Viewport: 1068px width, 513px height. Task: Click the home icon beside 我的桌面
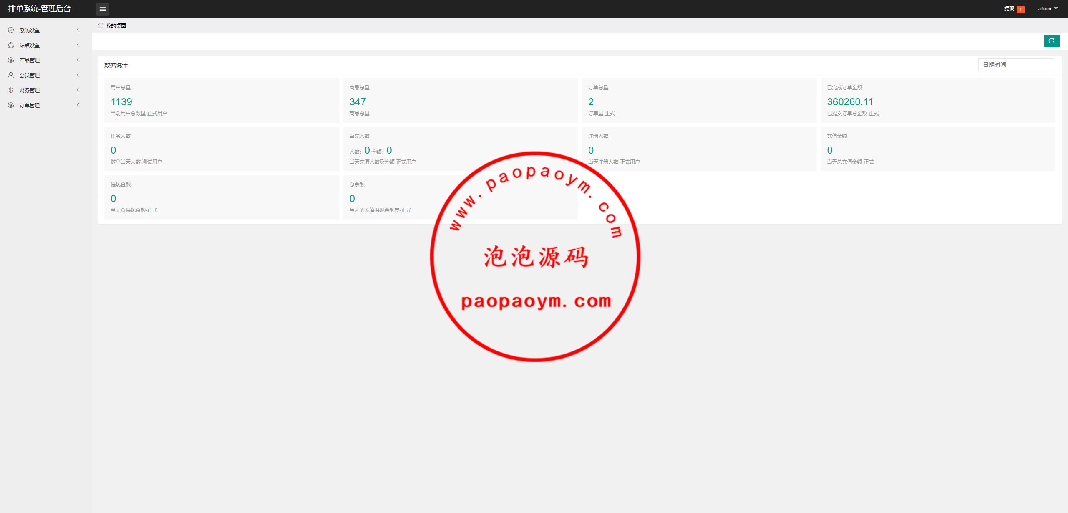coord(101,25)
